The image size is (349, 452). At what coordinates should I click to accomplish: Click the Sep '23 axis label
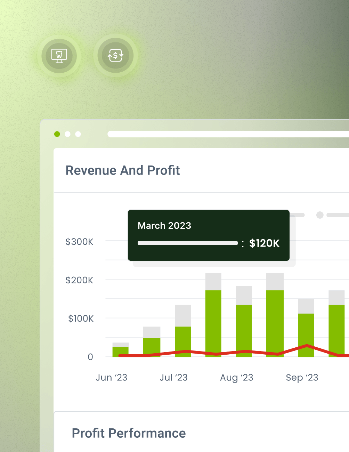click(302, 378)
